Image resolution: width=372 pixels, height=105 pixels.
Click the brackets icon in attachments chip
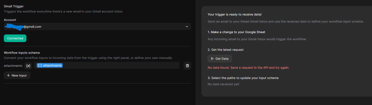40,65
